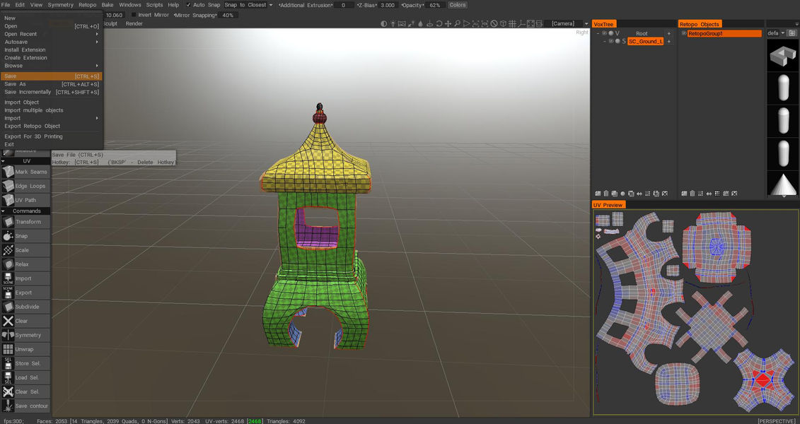Click the Scale command
The image size is (800, 424).
click(25, 250)
